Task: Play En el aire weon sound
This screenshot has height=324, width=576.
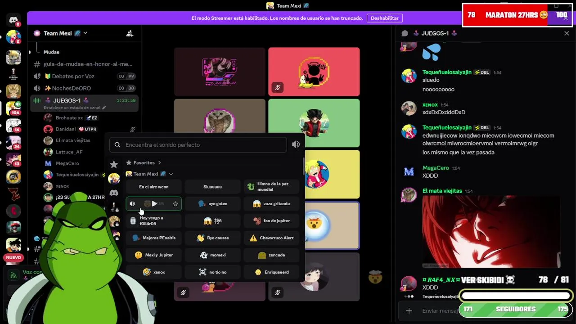Action: pos(153,187)
